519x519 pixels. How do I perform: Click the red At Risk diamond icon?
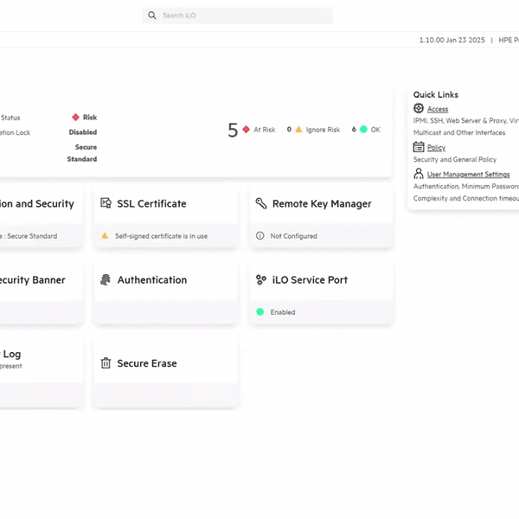click(x=246, y=129)
